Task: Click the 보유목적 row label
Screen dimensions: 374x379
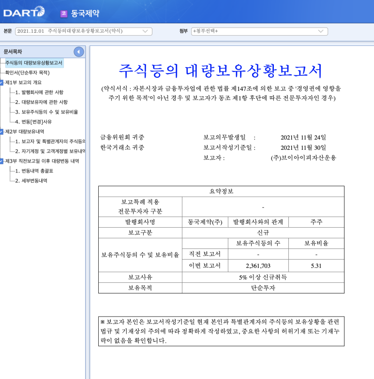Action: [140, 288]
